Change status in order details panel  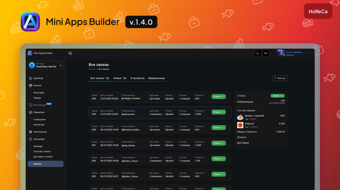pos(278,96)
